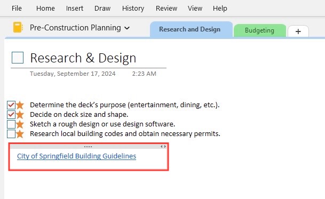Select the Research and Design section tab
325x199 pixels.
point(191,29)
